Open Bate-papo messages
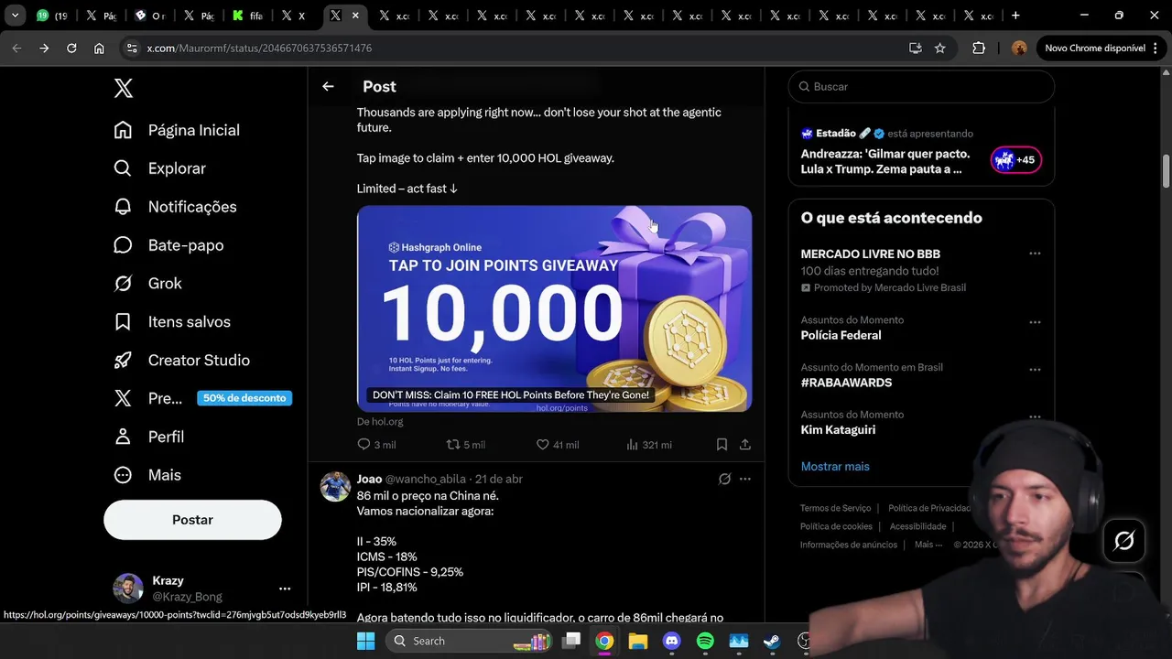The image size is (1172, 659). [x=168, y=245]
